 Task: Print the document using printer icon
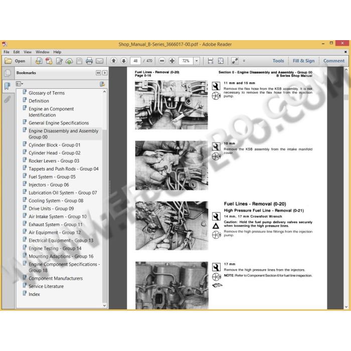pos(89,61)
